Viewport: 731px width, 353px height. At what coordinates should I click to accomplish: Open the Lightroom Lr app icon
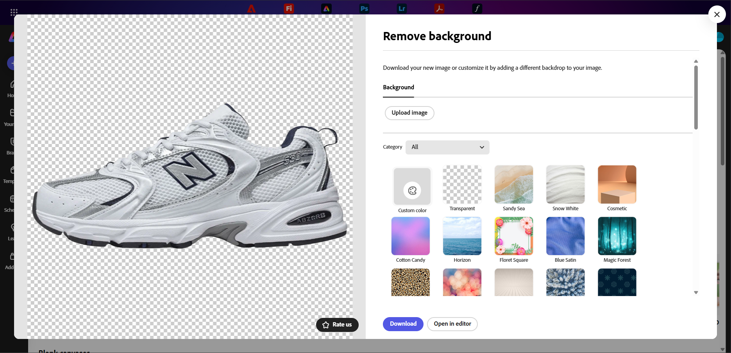coord(402,9)
